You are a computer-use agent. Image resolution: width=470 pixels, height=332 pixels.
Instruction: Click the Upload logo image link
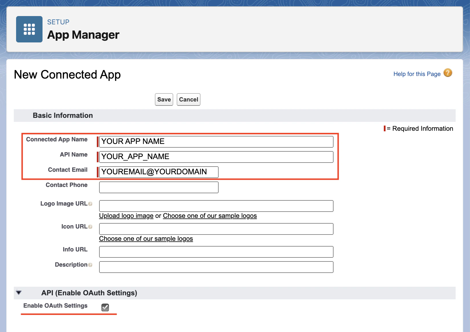126,216
